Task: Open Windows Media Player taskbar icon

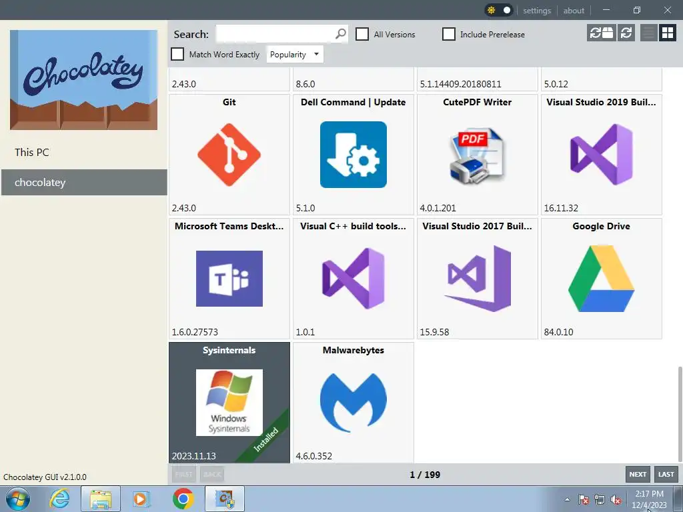Action: click(140, 499)
